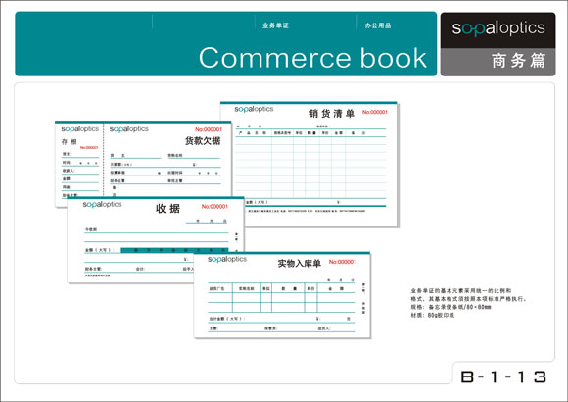568x402 pixels.
Task: Click the 实物入库单 table header row
Action: coord(281,288)
